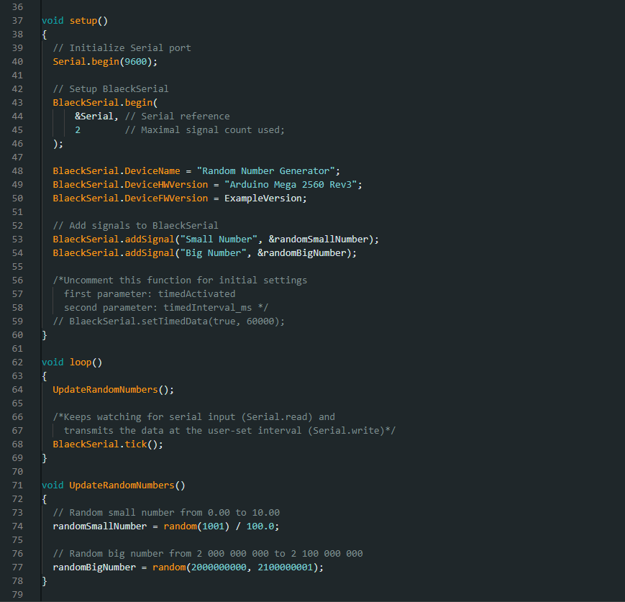625x602 pixels.
Task: Click line number 62 in the gutter
Action: click(x=17, y=362)
